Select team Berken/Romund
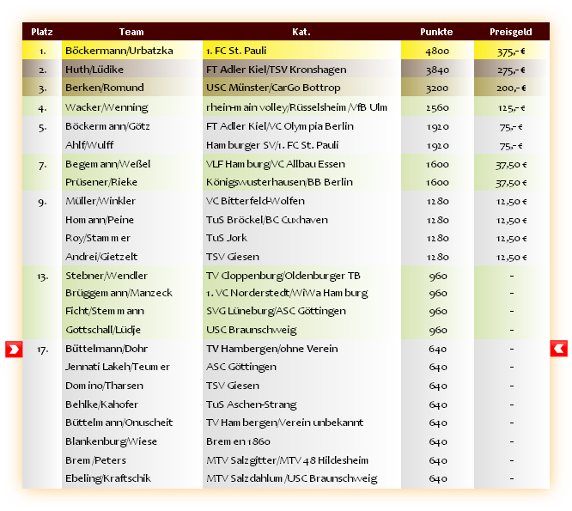The image size is (572, 511). tap(105, 88)
